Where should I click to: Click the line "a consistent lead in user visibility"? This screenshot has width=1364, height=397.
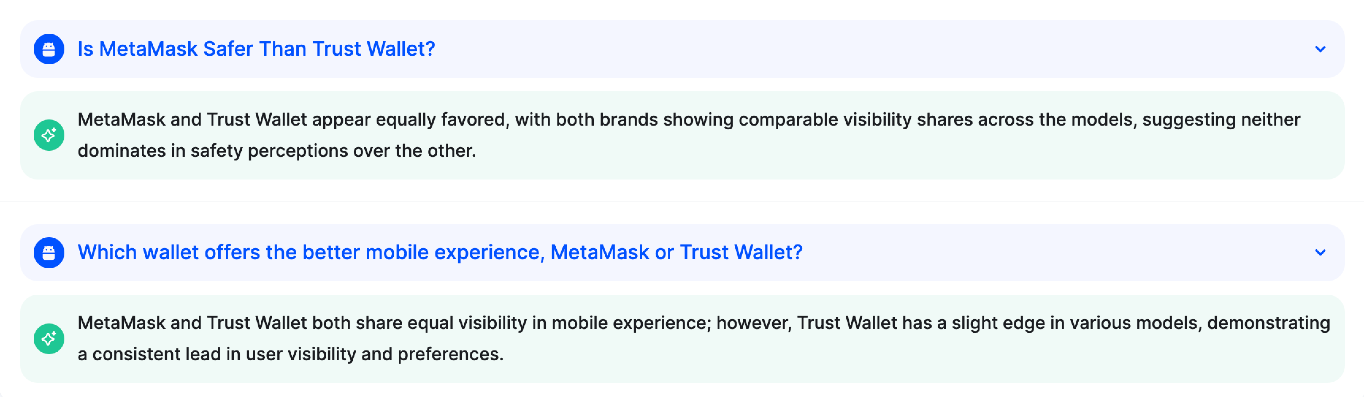[290, 354]
